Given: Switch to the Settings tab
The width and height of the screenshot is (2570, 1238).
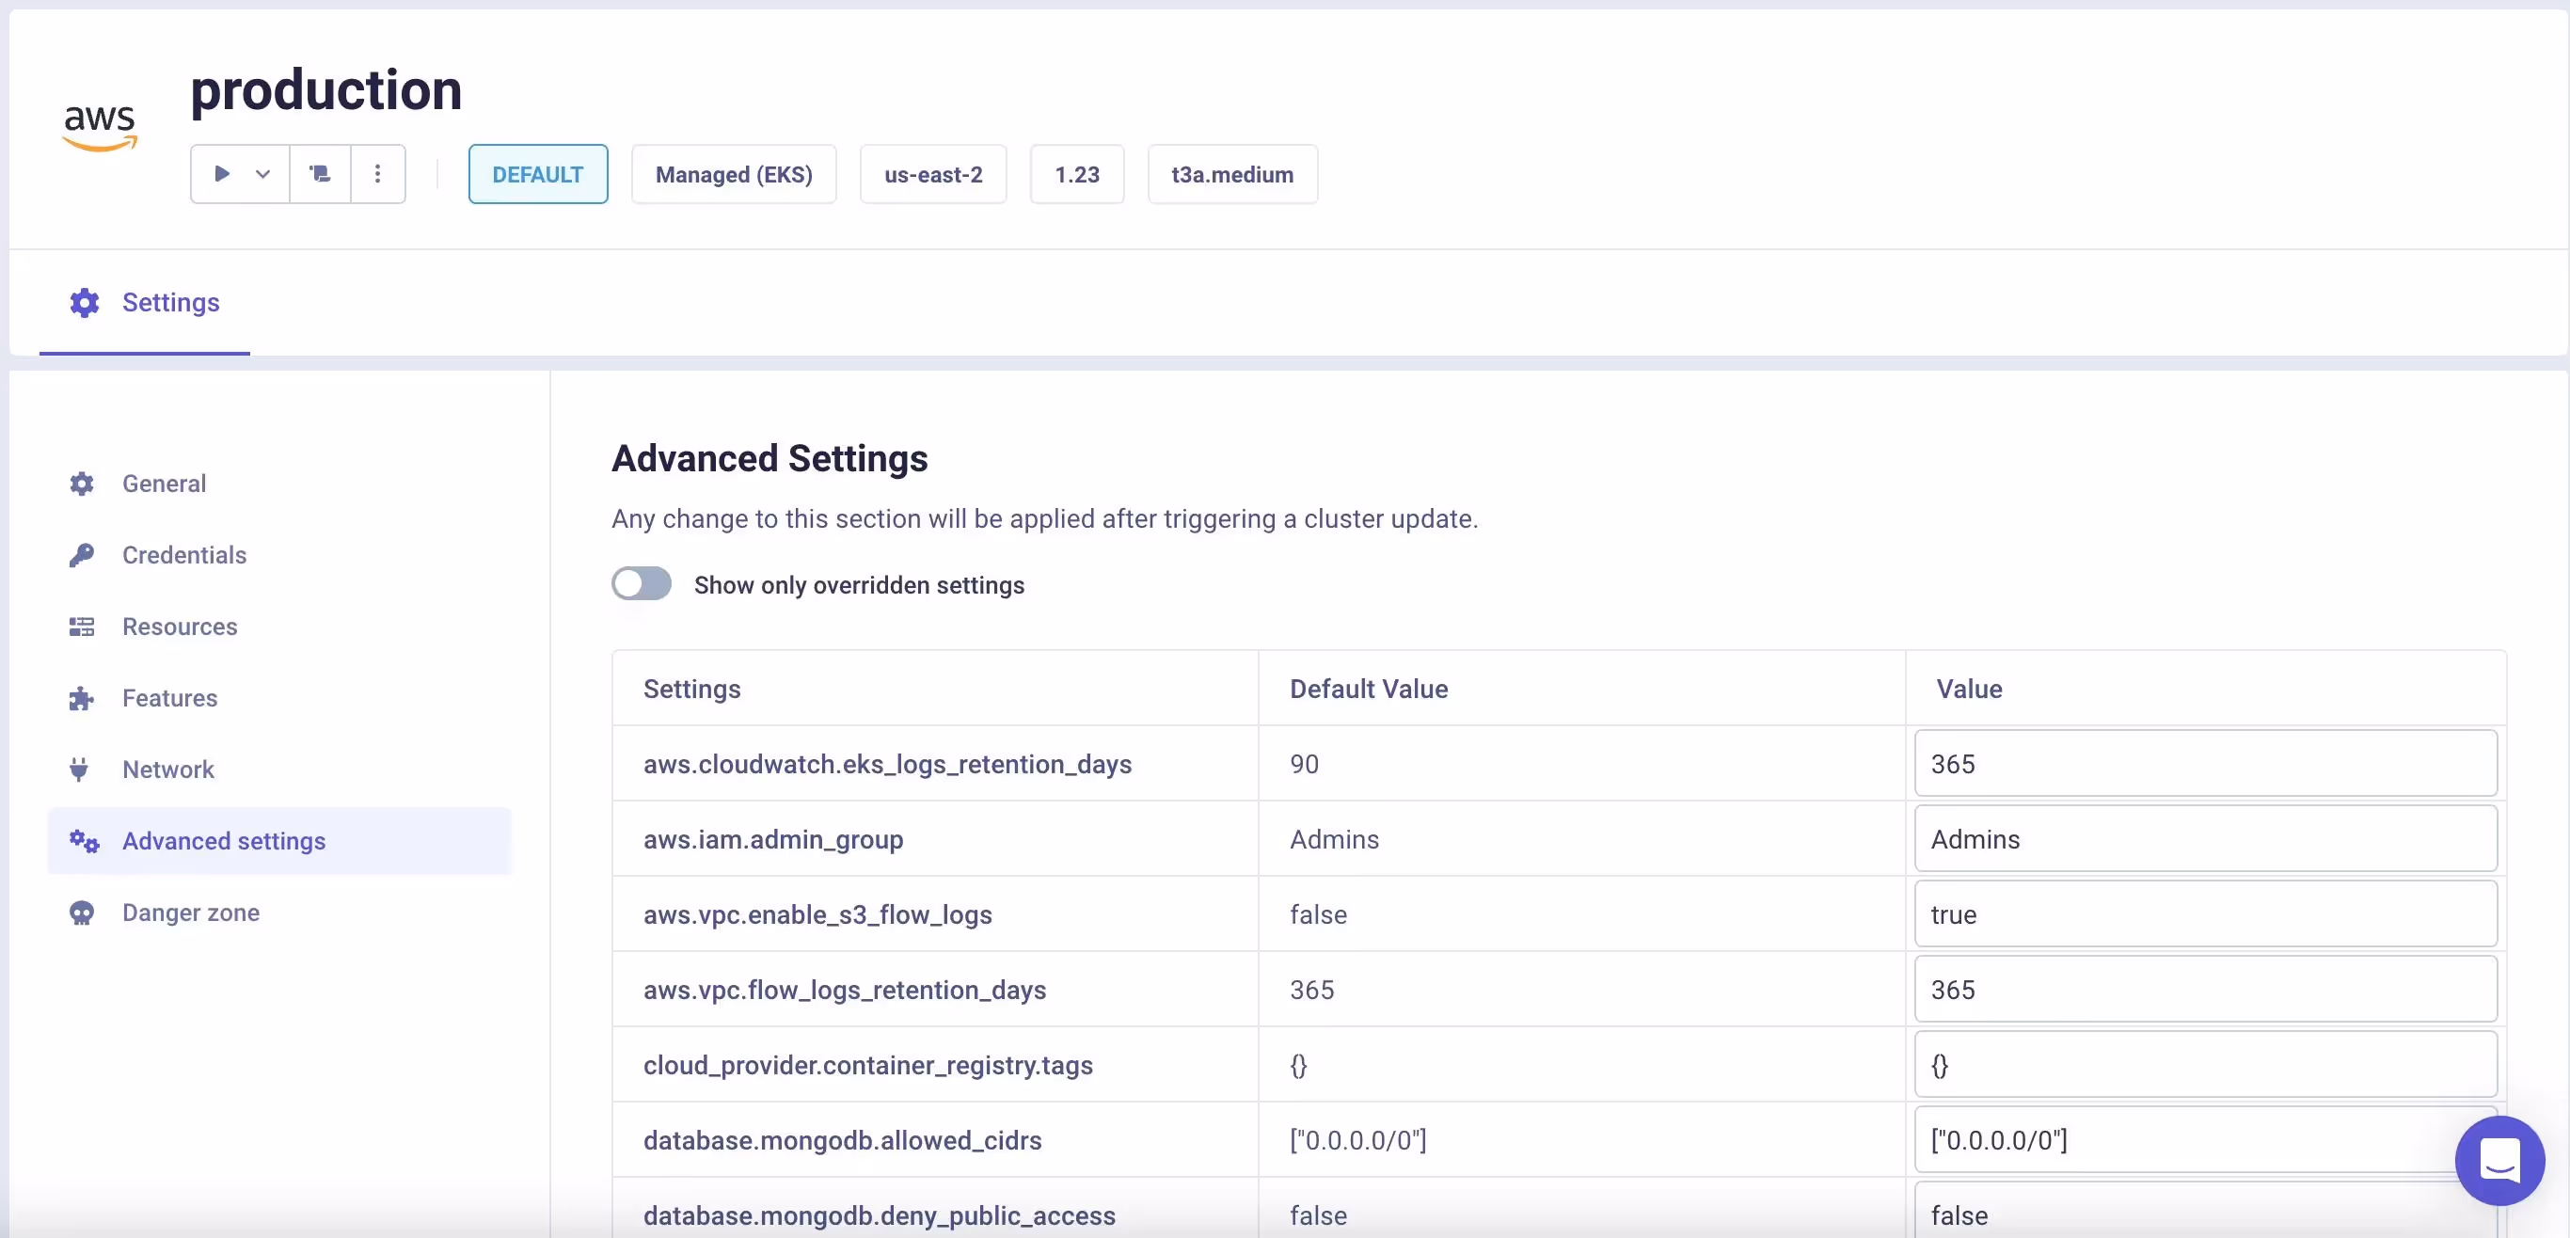Looking at the screenshot, I should 144,302.
